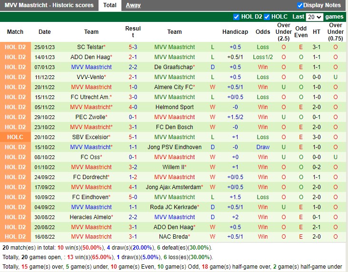Click the Odds column header
348x272 pixels.
coord(263,32)
